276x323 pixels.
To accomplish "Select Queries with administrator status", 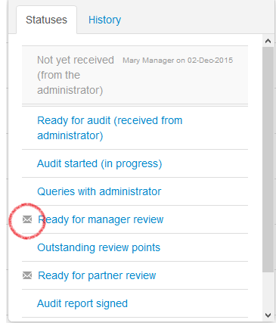I will pos(99,191).
